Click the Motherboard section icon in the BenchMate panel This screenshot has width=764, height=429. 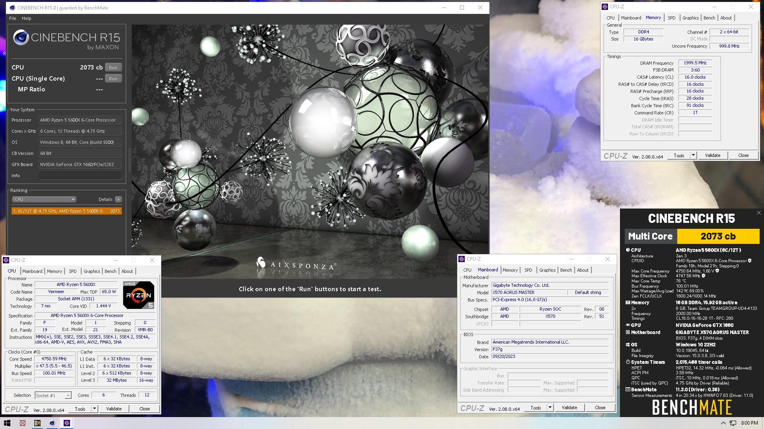pos(628,332)
